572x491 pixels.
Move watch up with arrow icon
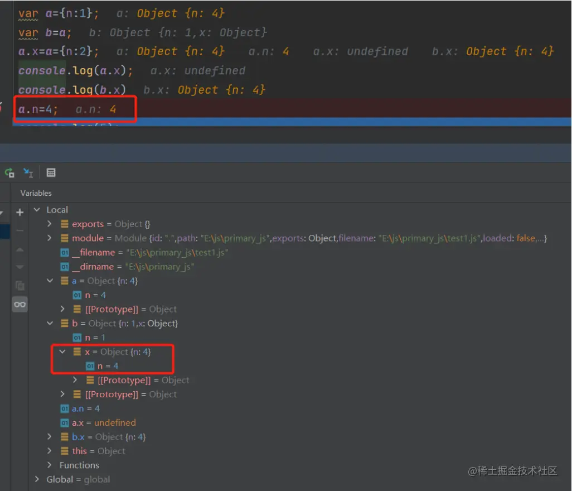click(x=20, y=250)
